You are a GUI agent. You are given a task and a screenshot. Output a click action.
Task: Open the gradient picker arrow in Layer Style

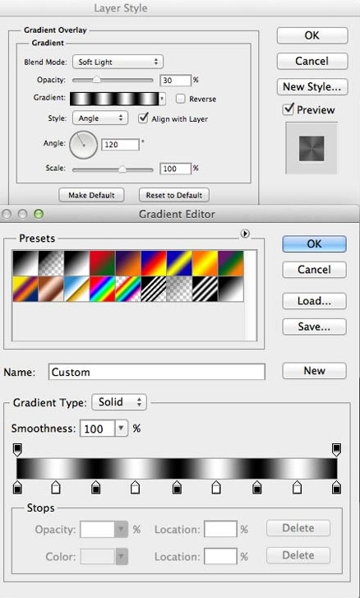[x=163, y=99]
